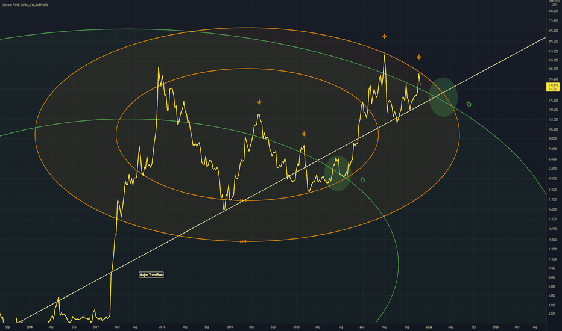The width and height of the screenshot is (562, 331).
Task: Click the 11.000 price axis label
Action: (554, 259)
